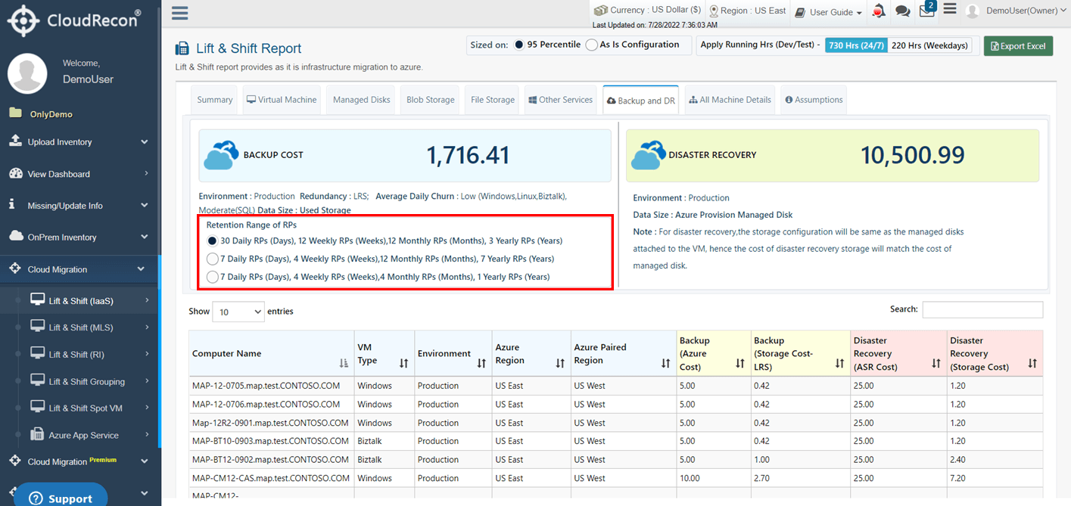
Task: Click the CloudRecon logo
Action: point(75,20)
